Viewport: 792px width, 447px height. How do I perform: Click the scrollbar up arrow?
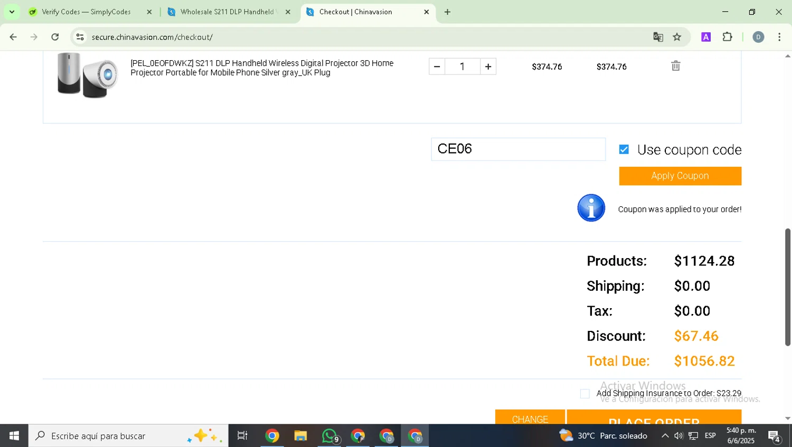(x=788, y=56)
